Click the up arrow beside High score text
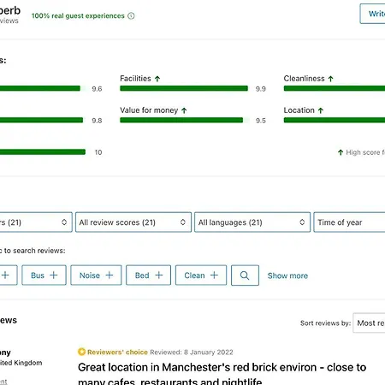 tap(341, 152)
